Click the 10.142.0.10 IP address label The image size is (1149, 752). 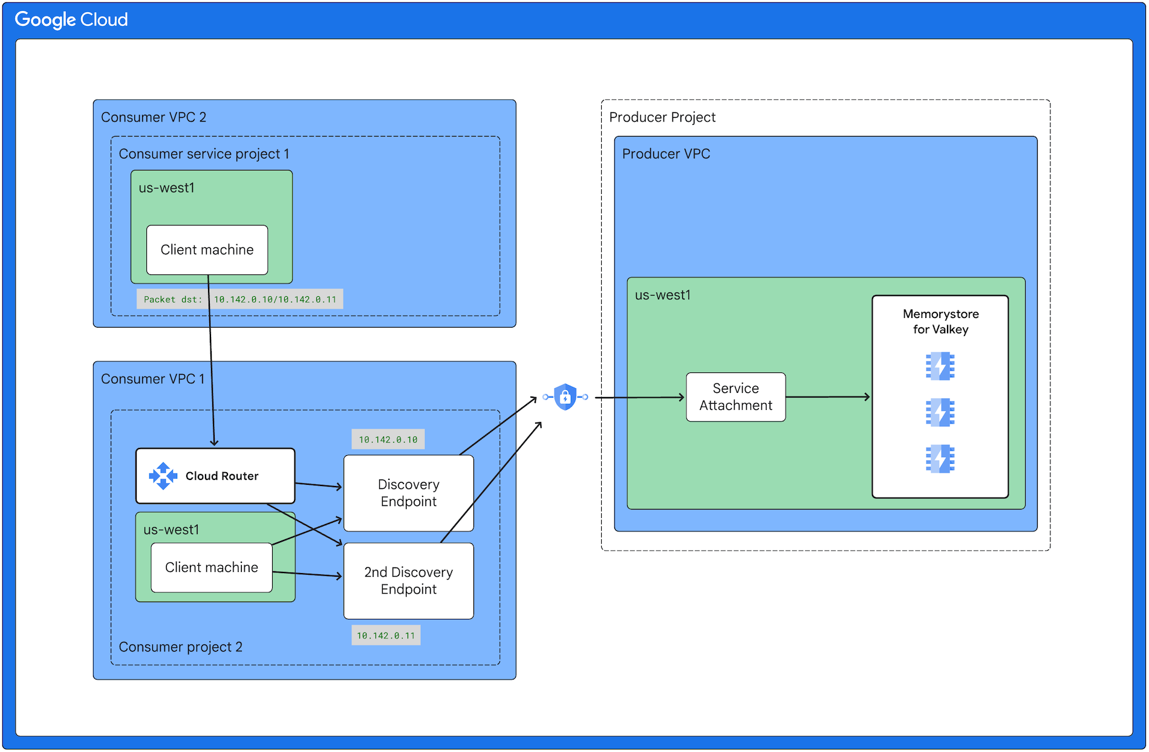388,439
